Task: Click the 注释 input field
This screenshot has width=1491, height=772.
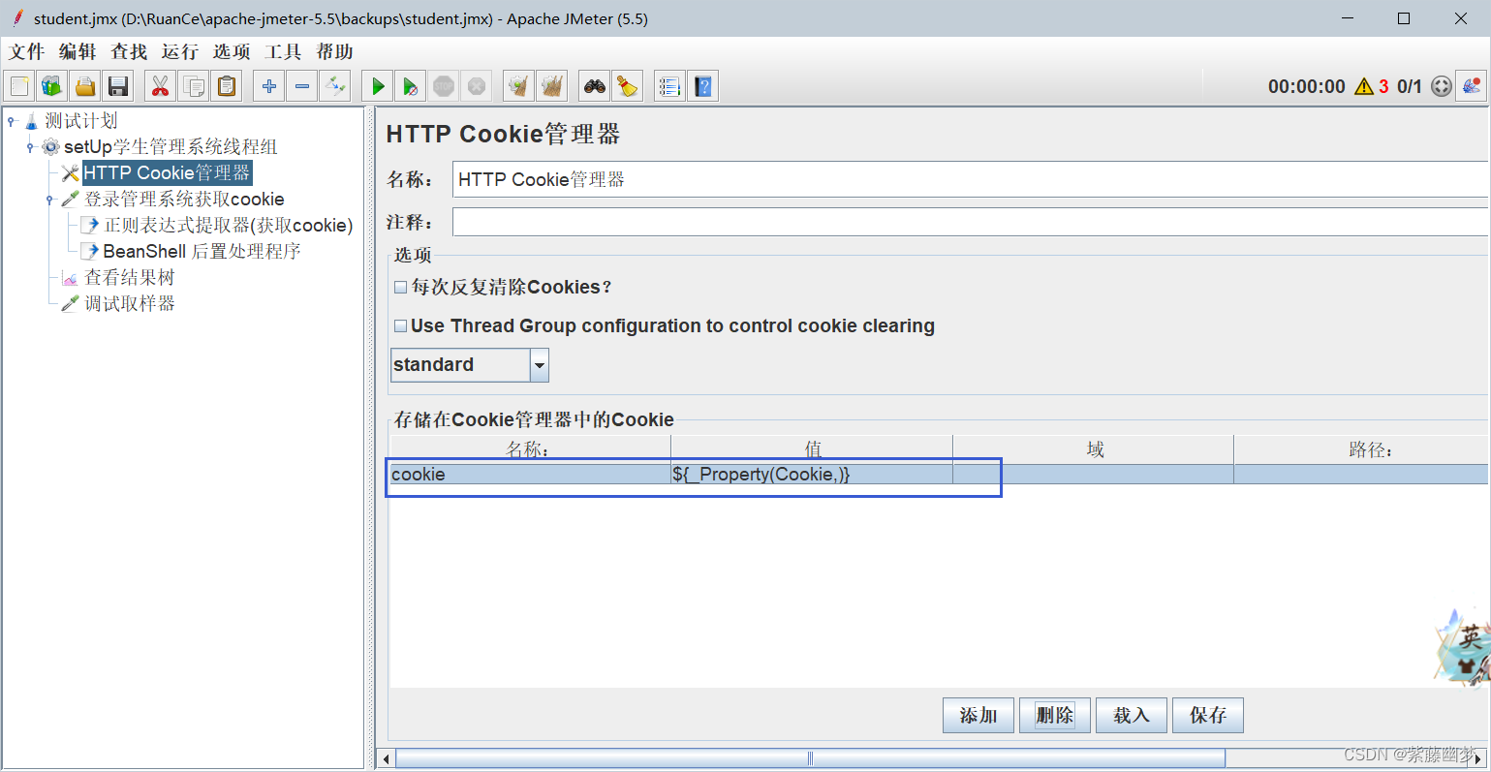Action: coord(970,223)
